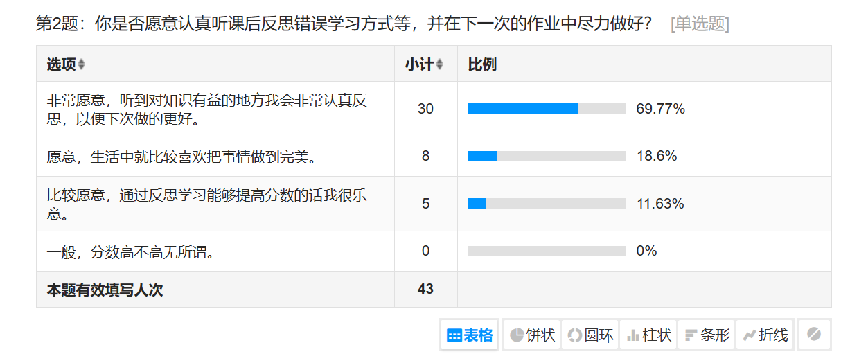Click the 本题有效填写人次 total row
The width and height of the screenshot is (859, 354).
point(105,290)
